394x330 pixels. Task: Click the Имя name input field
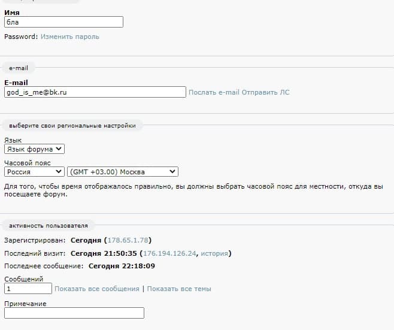(63, 22)
